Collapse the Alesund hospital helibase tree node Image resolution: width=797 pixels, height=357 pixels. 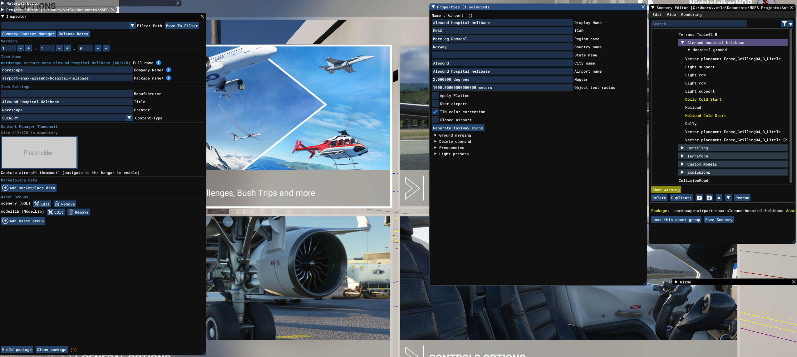682,42
